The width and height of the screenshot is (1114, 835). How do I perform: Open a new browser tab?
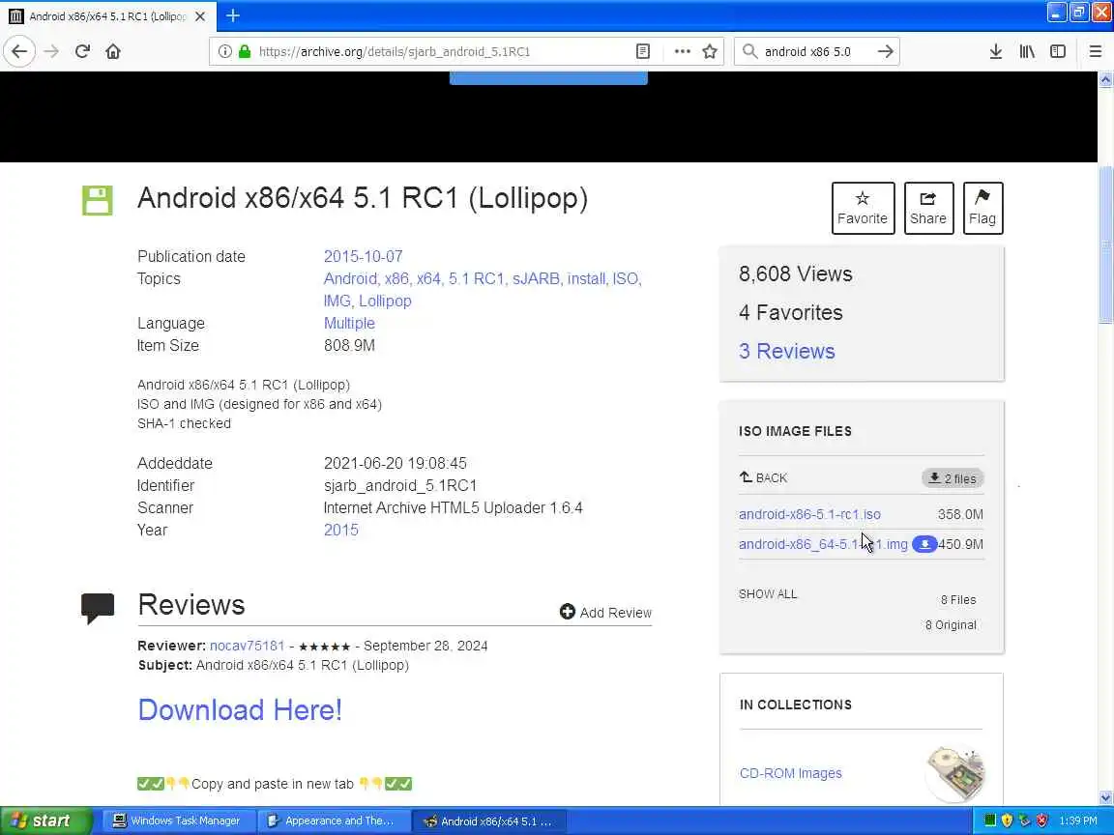[x=233, y=15]
